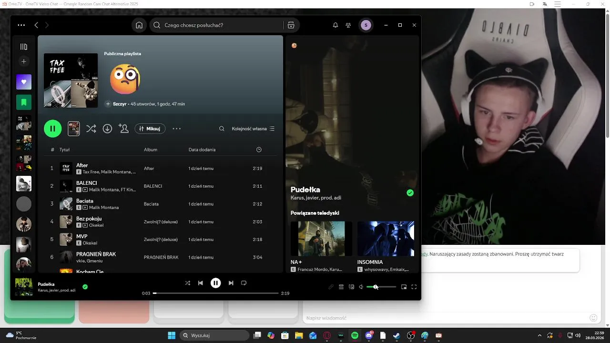Open the INSOMNIA related video thumbnail
The width and height of the screenshot is (610, 343).
(386, 239)
